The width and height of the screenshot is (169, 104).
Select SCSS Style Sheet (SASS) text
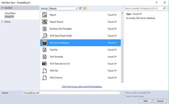[61, 36]
